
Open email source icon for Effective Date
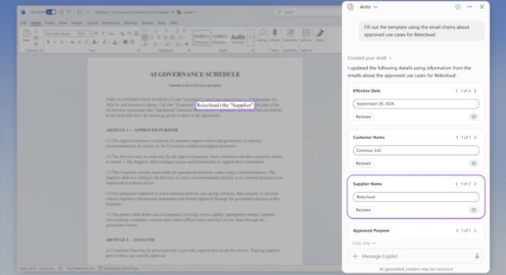pos(473,117)
